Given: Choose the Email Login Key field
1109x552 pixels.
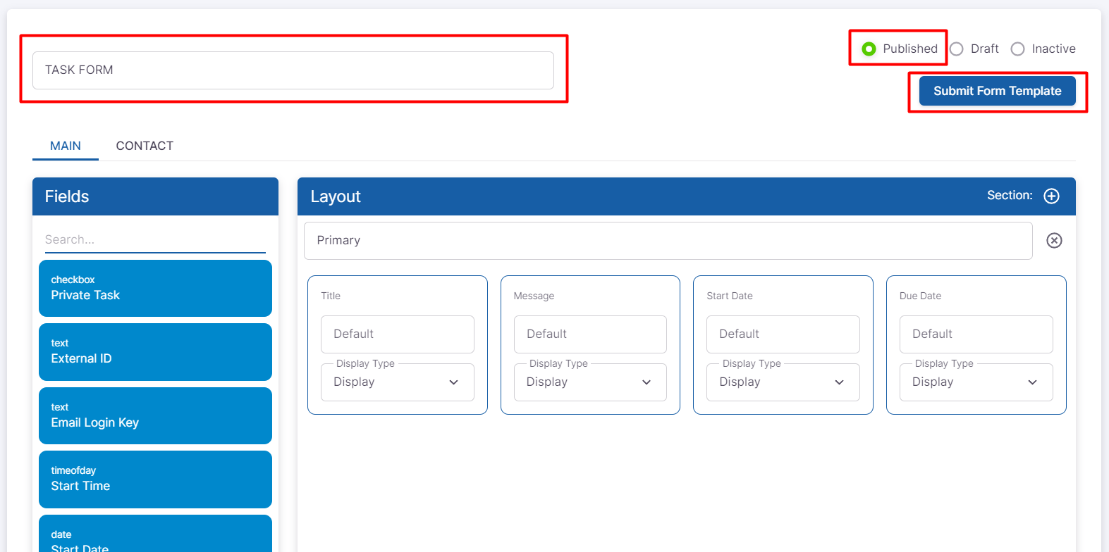Looking at the screenshot, I should pyautogui.click(x=155, y=415).
